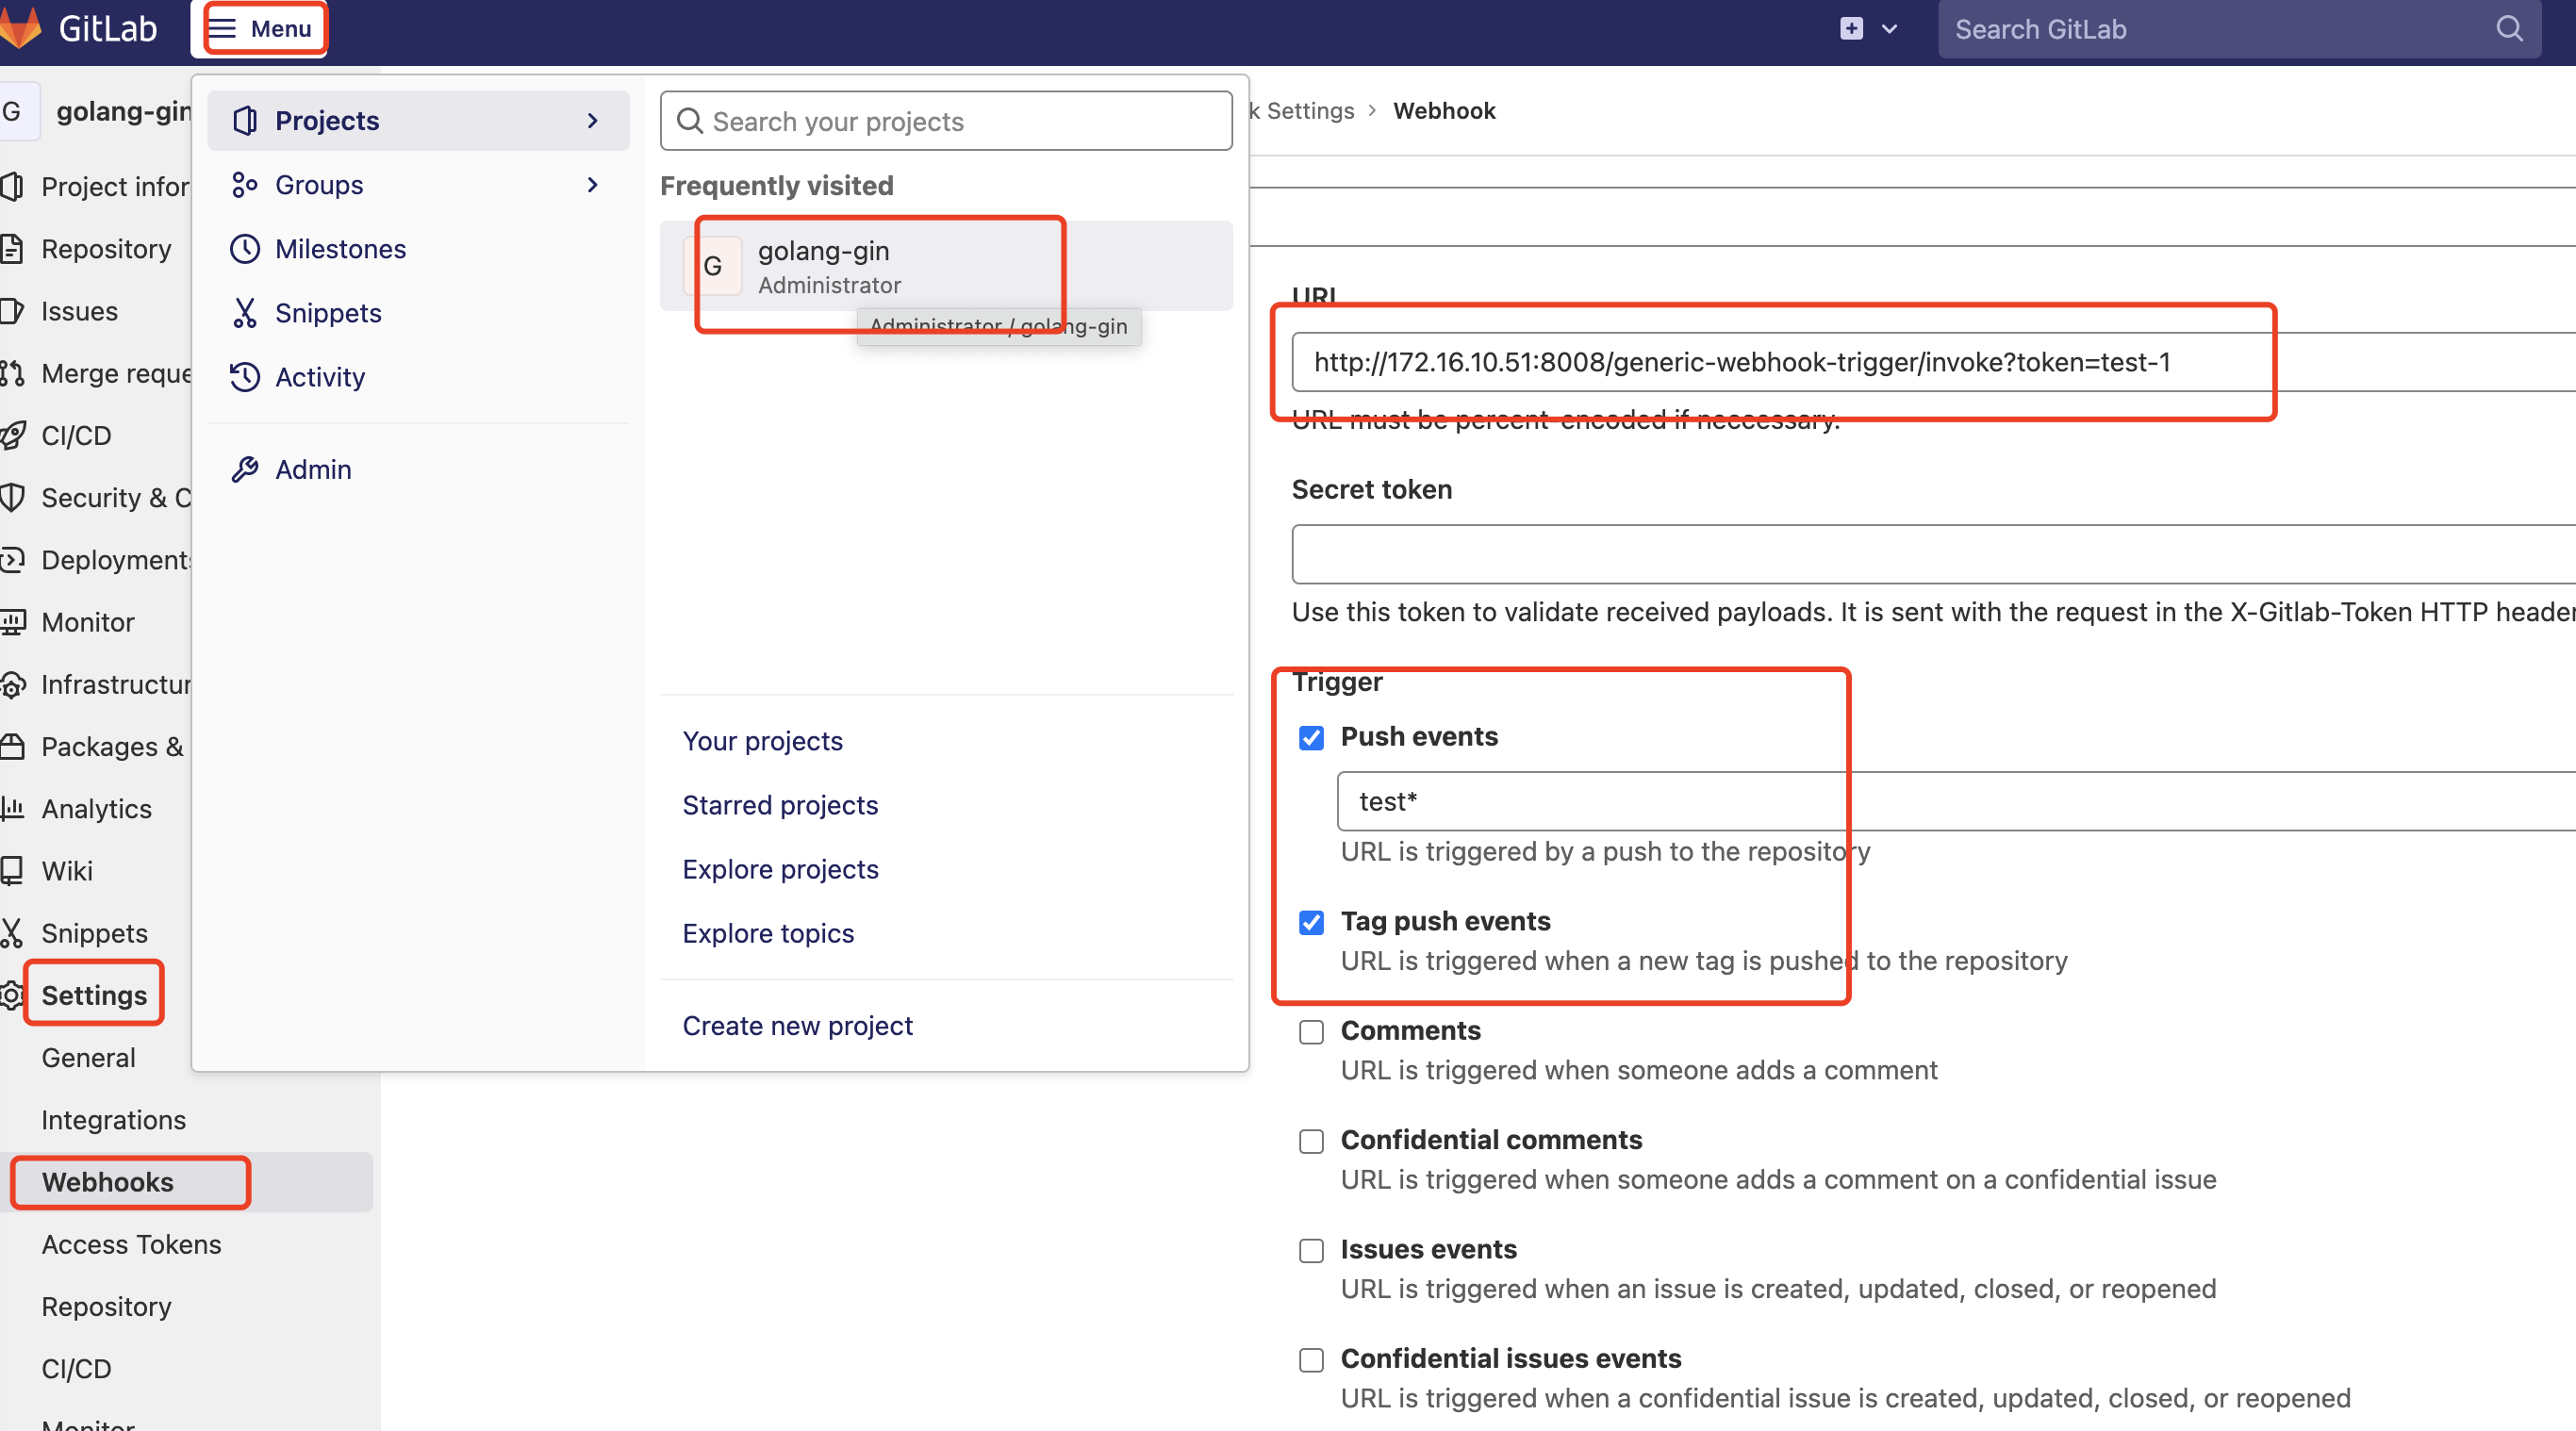The height and width of the screenshot is (1431, 2576).
Task: Click the Milestones clock icon
Action: (245, 249)
